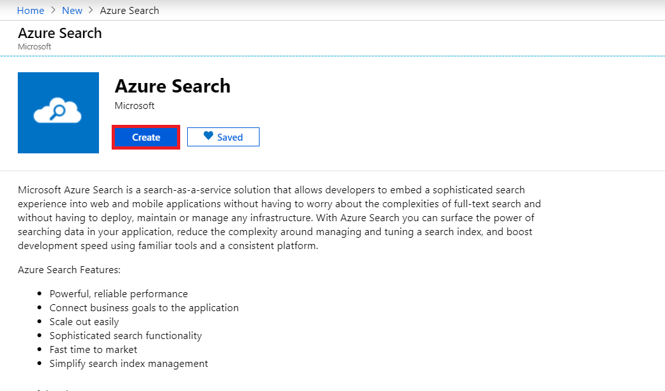Click the Microsoft label in the top header
Screen dimensions: 665x391
34,46
